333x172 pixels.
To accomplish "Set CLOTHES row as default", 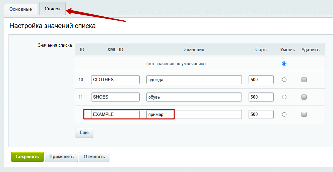I will click(284, 79).
